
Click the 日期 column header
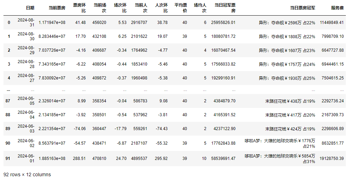(30, 8)
